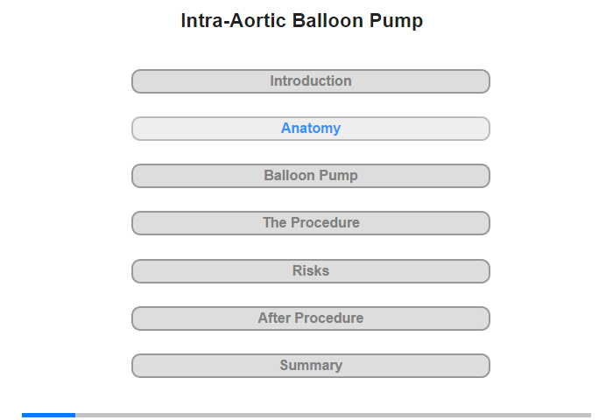Start the tutorial with Introduction button
This screenshot has width=613, height=420.
click(311, 81)
